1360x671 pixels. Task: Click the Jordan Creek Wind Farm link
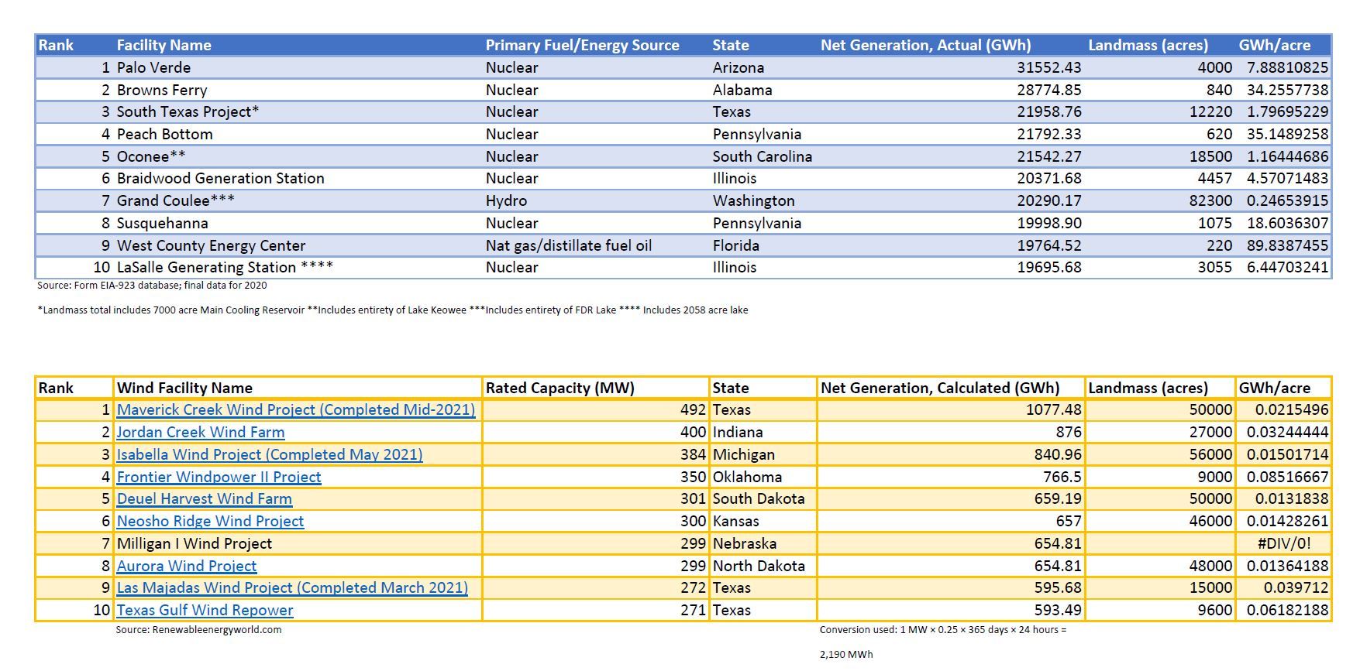click(200, 433)
